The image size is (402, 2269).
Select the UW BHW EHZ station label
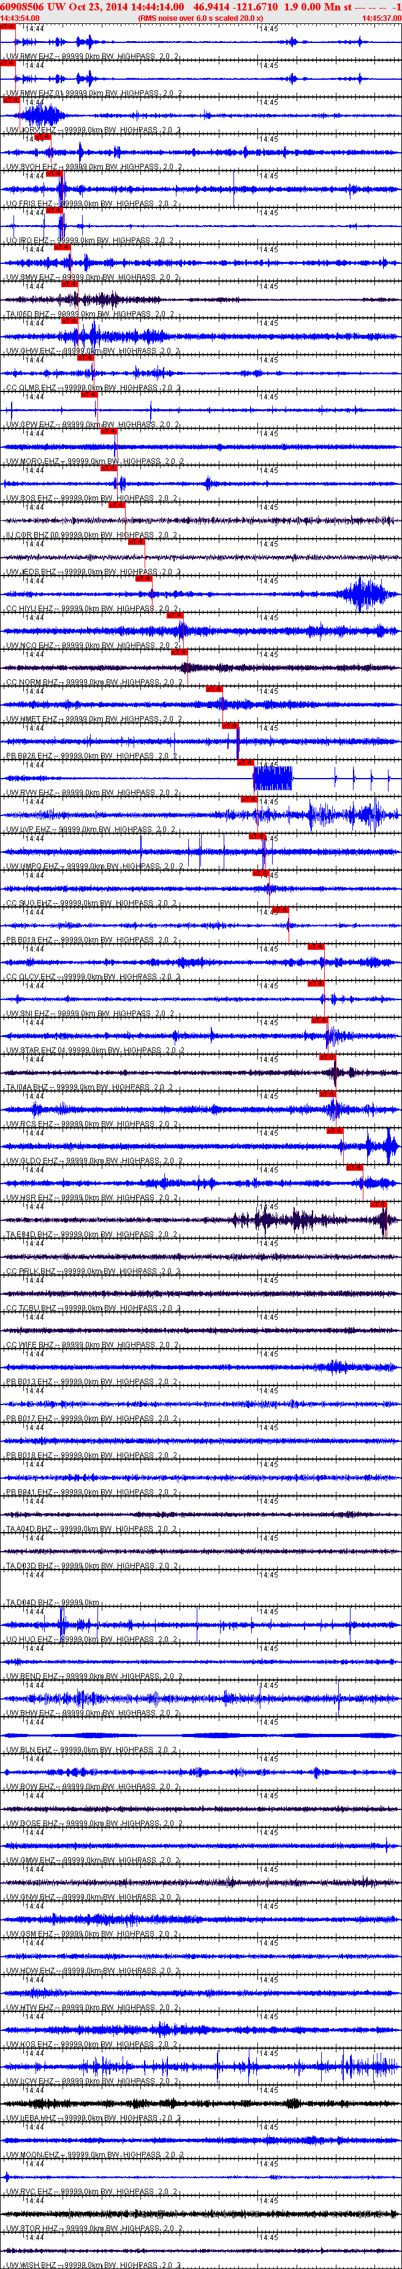point(93,1714)
